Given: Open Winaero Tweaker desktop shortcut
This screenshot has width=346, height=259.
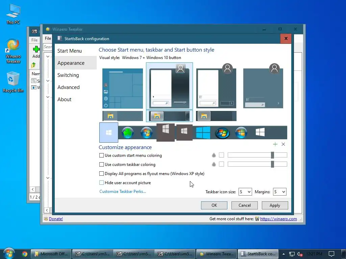Looking at the screenshot, I should 13,51.
